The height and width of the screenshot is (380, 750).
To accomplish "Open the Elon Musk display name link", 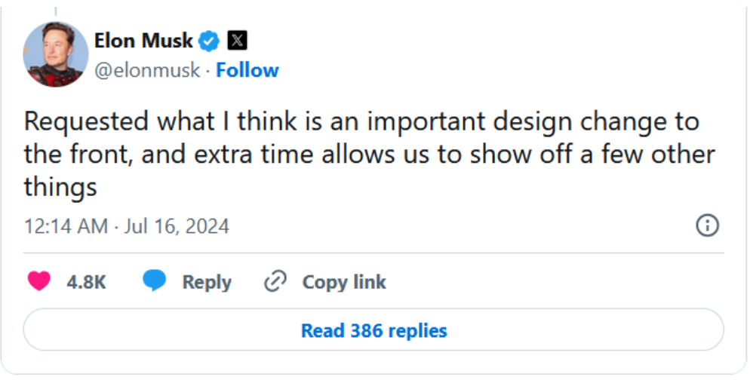I will pos(144,40).
